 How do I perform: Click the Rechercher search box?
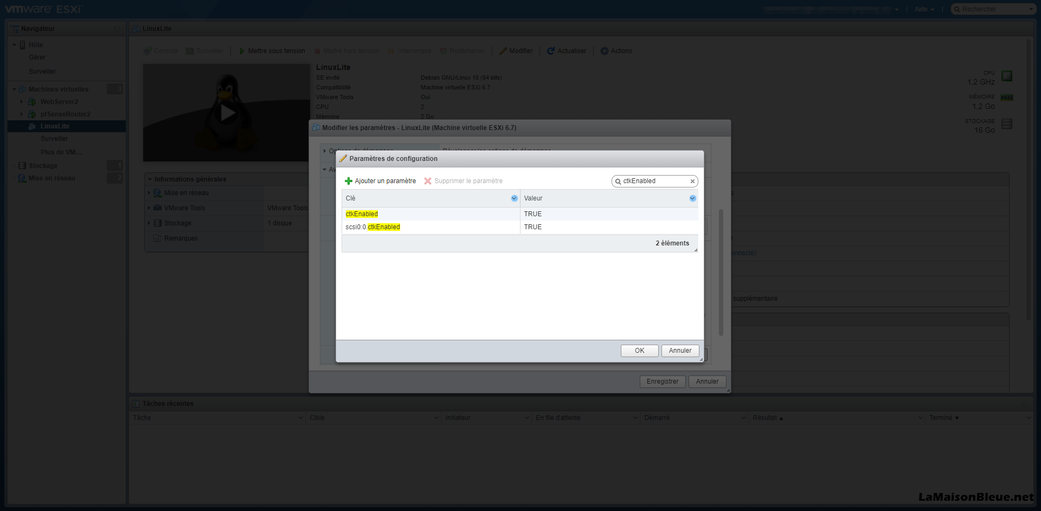coord(993,9)
